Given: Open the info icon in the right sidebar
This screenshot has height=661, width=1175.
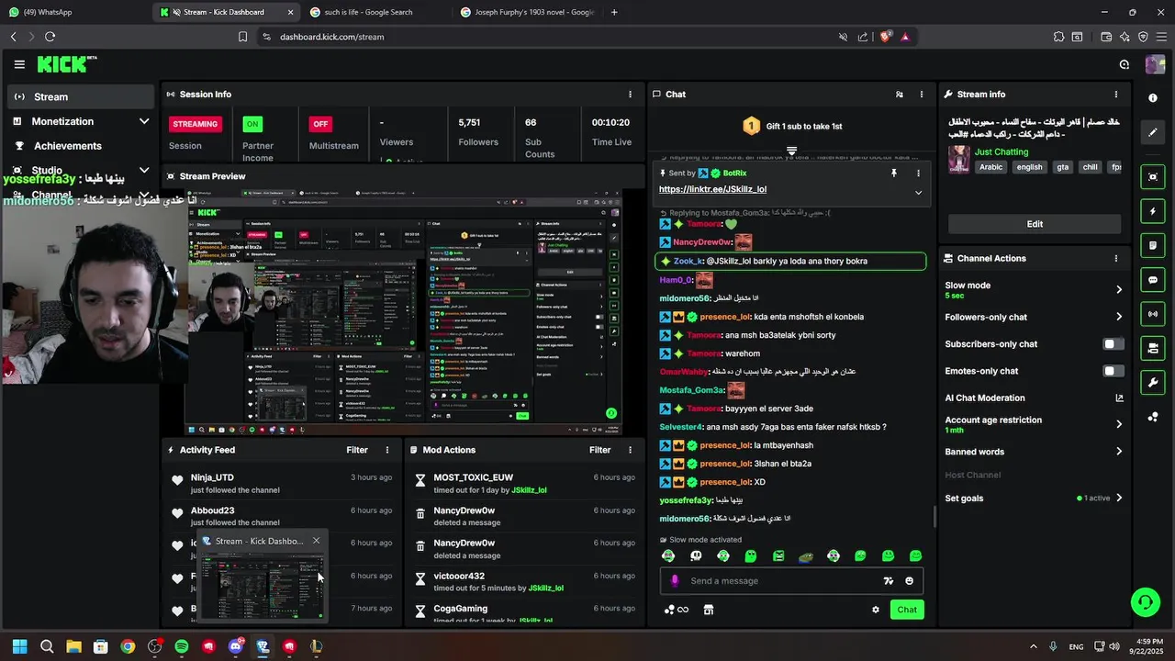Looking at the screenshot, I should [1153, 98].
